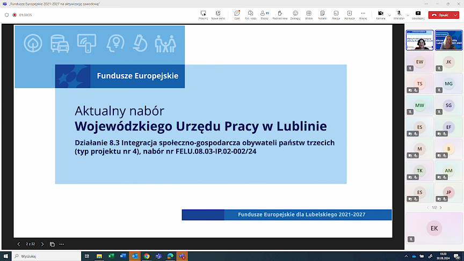Open Outlook from taskbar
Viewport: 464px width, 261px height.
tap(135, 256)
